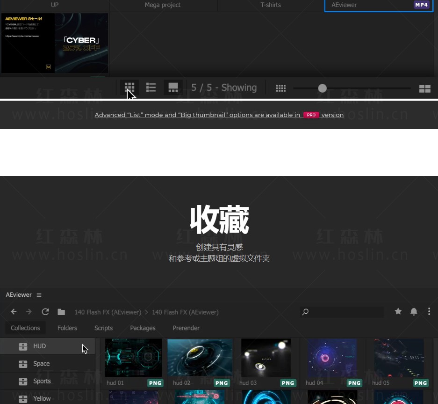Click the folder icon in navigation bar
The height and width of the screenshot is (404, 438).
pyautogui.click(x=61, y=312)
